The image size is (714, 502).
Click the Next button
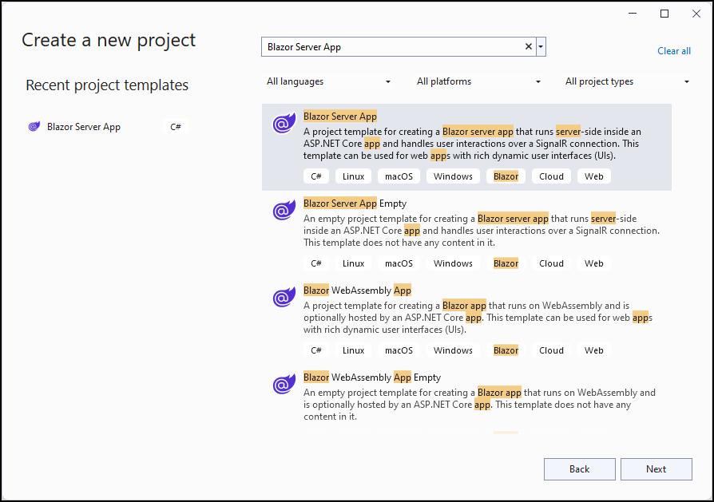point(656,468)
